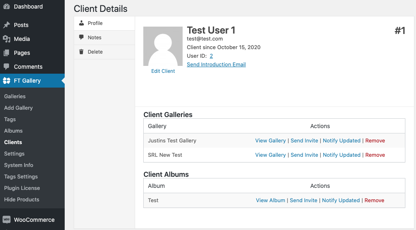Click the Justins Test Gallery row name

[x=172, y=141]
